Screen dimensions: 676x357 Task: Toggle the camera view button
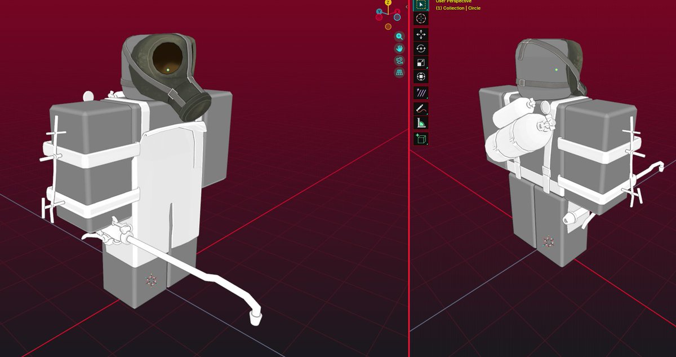coord(399,61)
